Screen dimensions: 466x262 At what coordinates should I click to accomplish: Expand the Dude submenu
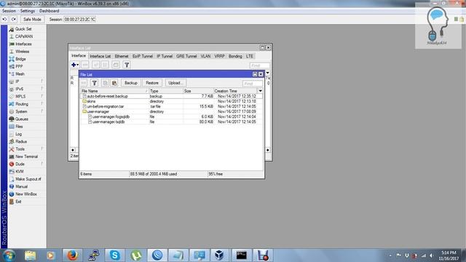click(20, 164)
